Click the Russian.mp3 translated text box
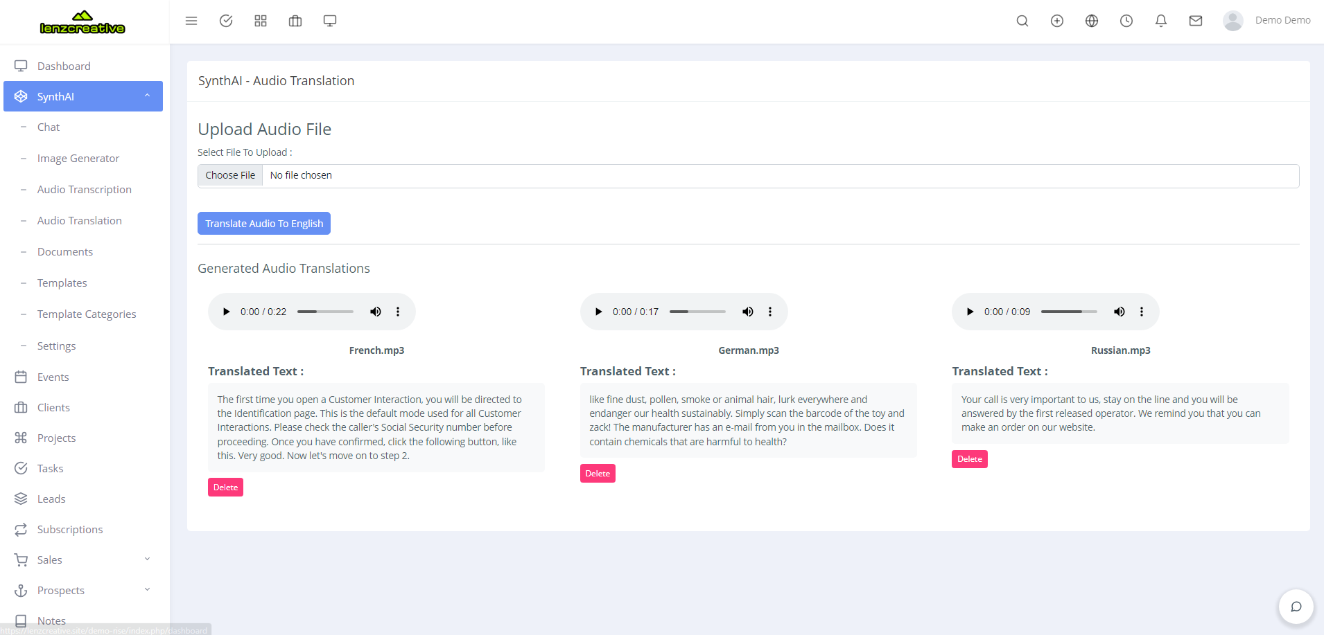Screen dimensions: 1324x635 click(x=1120, y=413)
